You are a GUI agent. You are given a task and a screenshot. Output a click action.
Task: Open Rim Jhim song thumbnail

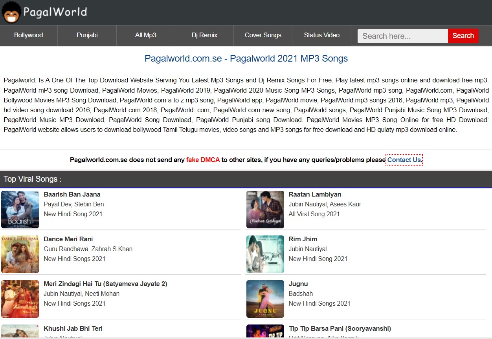click(265, 254)
